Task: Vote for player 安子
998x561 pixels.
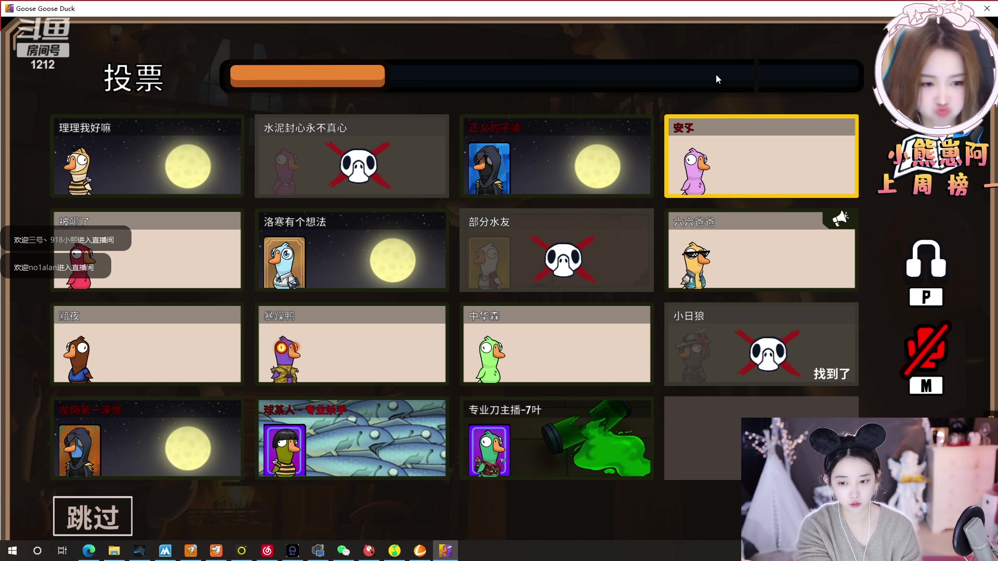Action: 761,156
